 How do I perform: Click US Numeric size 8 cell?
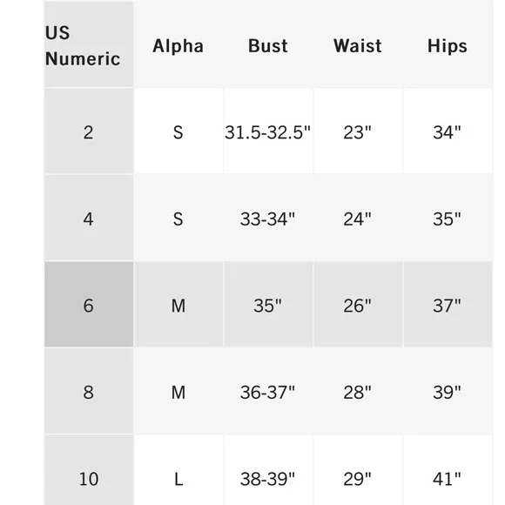[89, 391]
